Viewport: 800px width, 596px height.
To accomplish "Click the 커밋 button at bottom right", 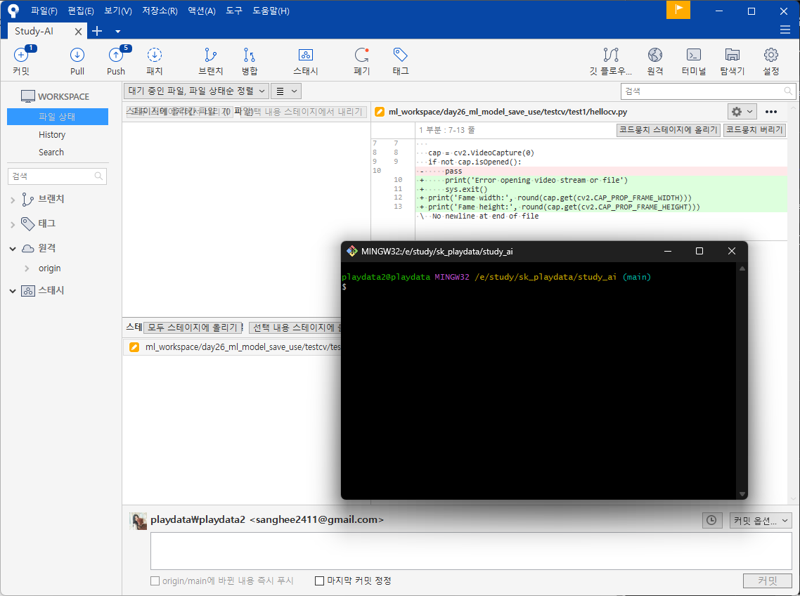I will (767, 581).
